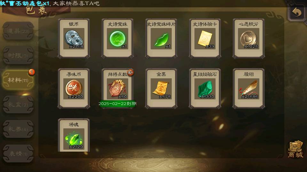Choose the 金票 gold ticket item
The width and height of the screenshot is (307, 172).
click(161, 89)
